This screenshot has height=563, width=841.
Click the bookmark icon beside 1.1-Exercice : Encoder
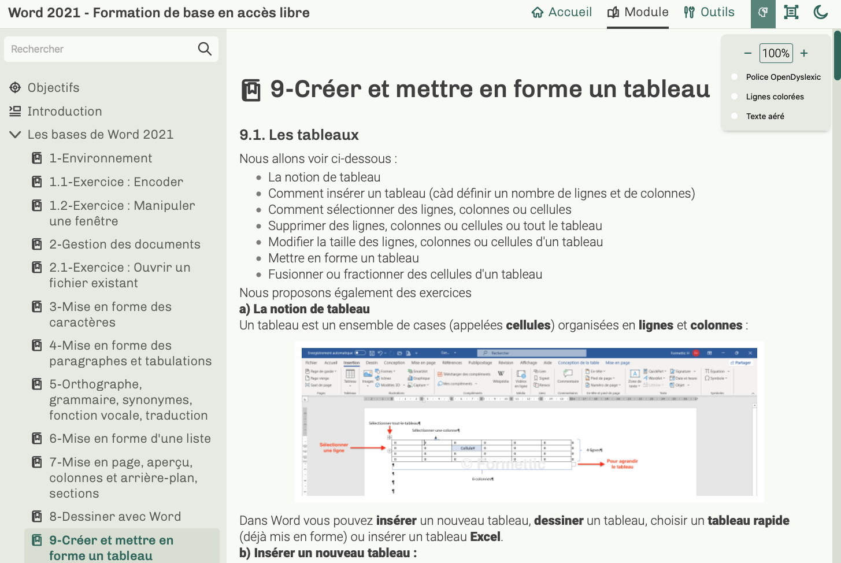coord(37,182)
